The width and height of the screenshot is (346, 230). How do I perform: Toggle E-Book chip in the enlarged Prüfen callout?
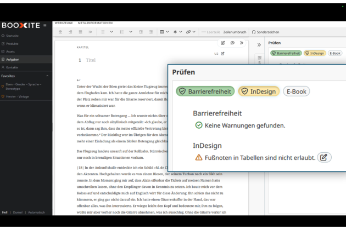(297, 91)
